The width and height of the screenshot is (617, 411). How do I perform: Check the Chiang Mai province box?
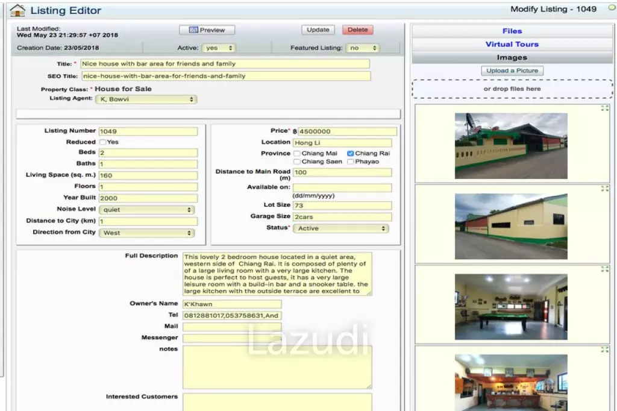[297, 154]
